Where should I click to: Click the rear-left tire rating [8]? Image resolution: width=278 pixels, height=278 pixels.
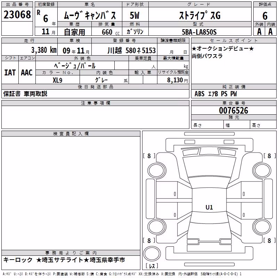click(x=149, y=240)
